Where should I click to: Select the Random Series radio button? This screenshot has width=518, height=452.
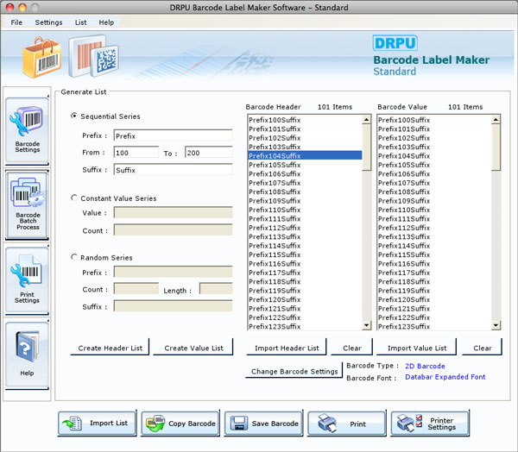click(x=74, y=257)
